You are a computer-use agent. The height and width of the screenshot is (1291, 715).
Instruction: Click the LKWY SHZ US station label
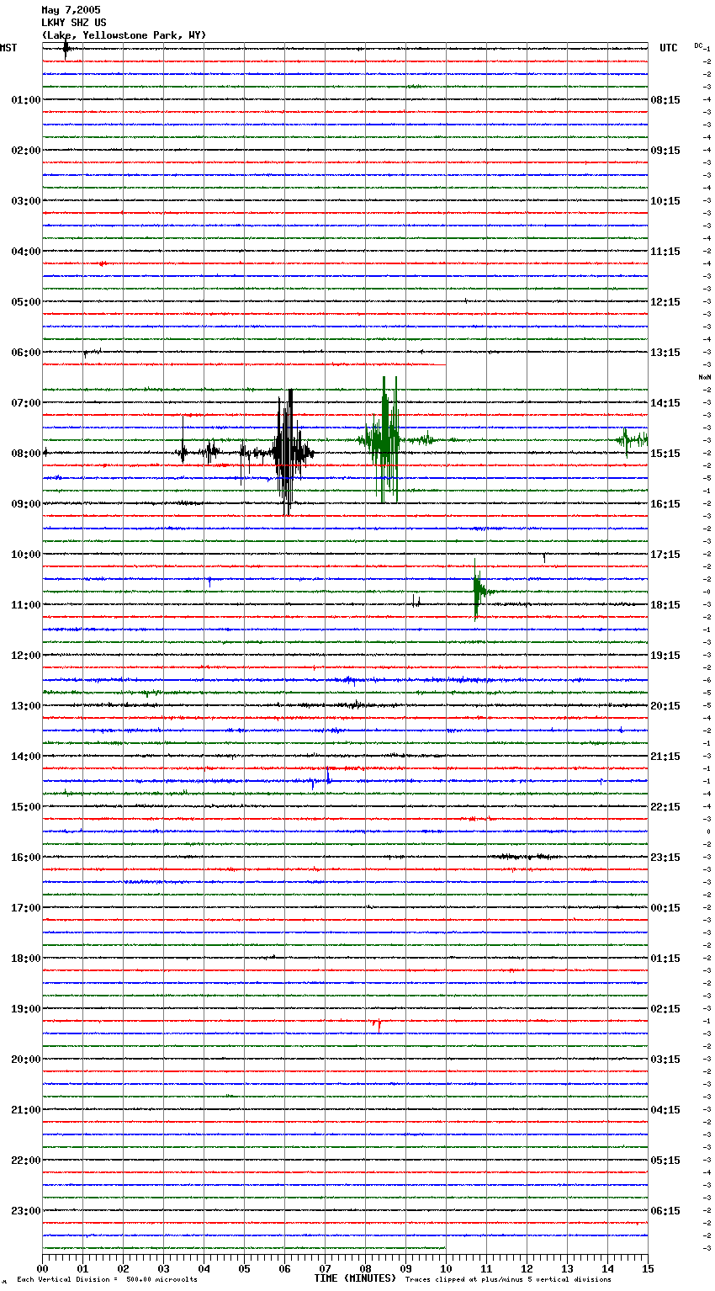coord(74,23)
